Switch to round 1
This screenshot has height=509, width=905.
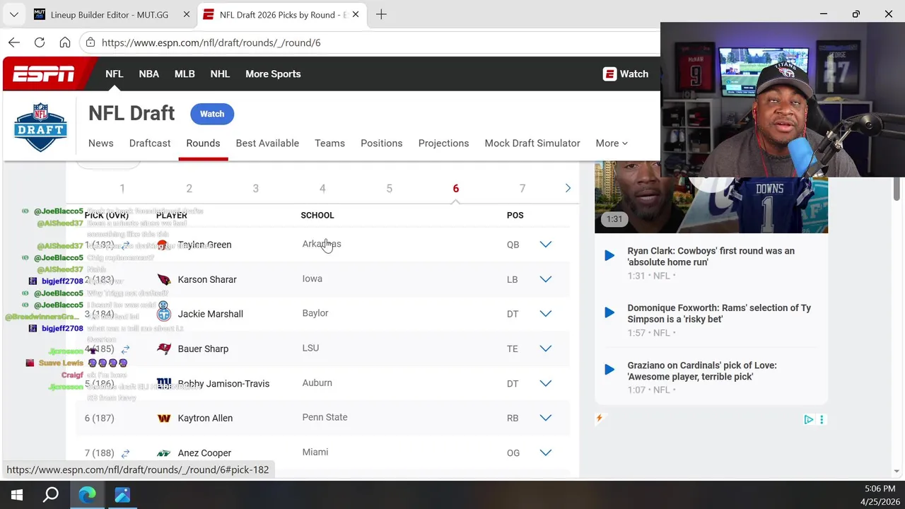tap(122, 188)
